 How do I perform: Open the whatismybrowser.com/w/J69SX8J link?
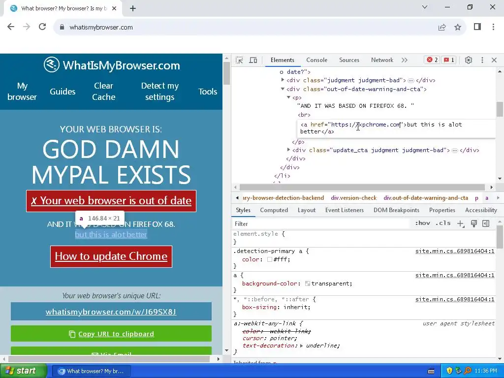[111, 312]
